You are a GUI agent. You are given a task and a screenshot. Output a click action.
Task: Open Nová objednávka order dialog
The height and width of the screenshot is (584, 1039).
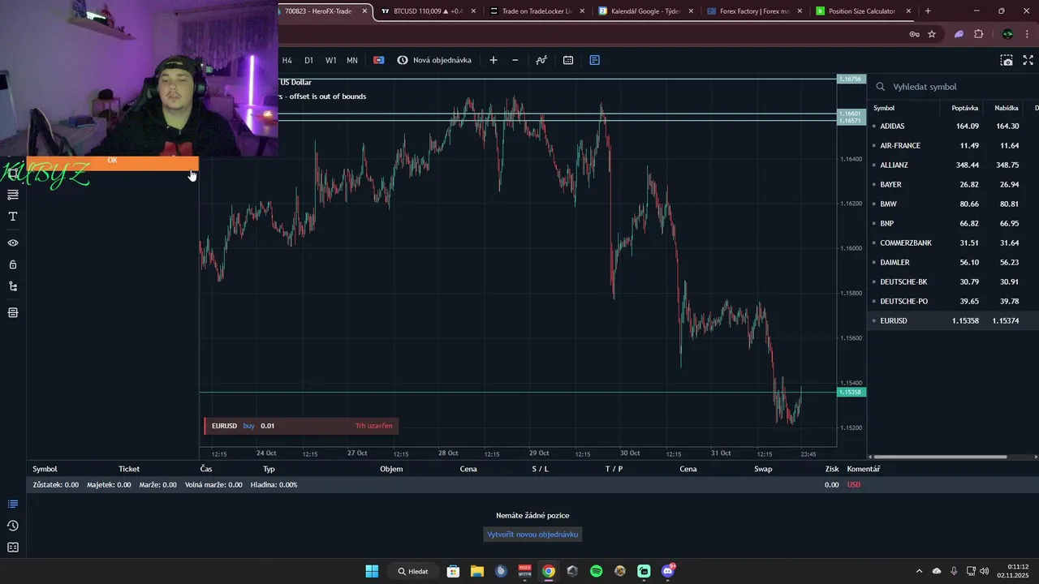434,60
